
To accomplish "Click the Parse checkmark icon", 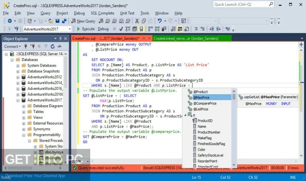I will point(121,29).
